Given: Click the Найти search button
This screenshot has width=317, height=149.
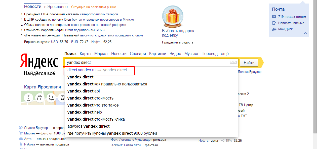Looking at the screenshot, I should pos(249,62).
